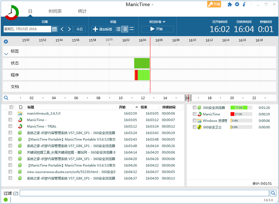Click the 16:06 tick on timeline ruler
Viewport: 279px width, 204px height.
(x=159, y=40)
